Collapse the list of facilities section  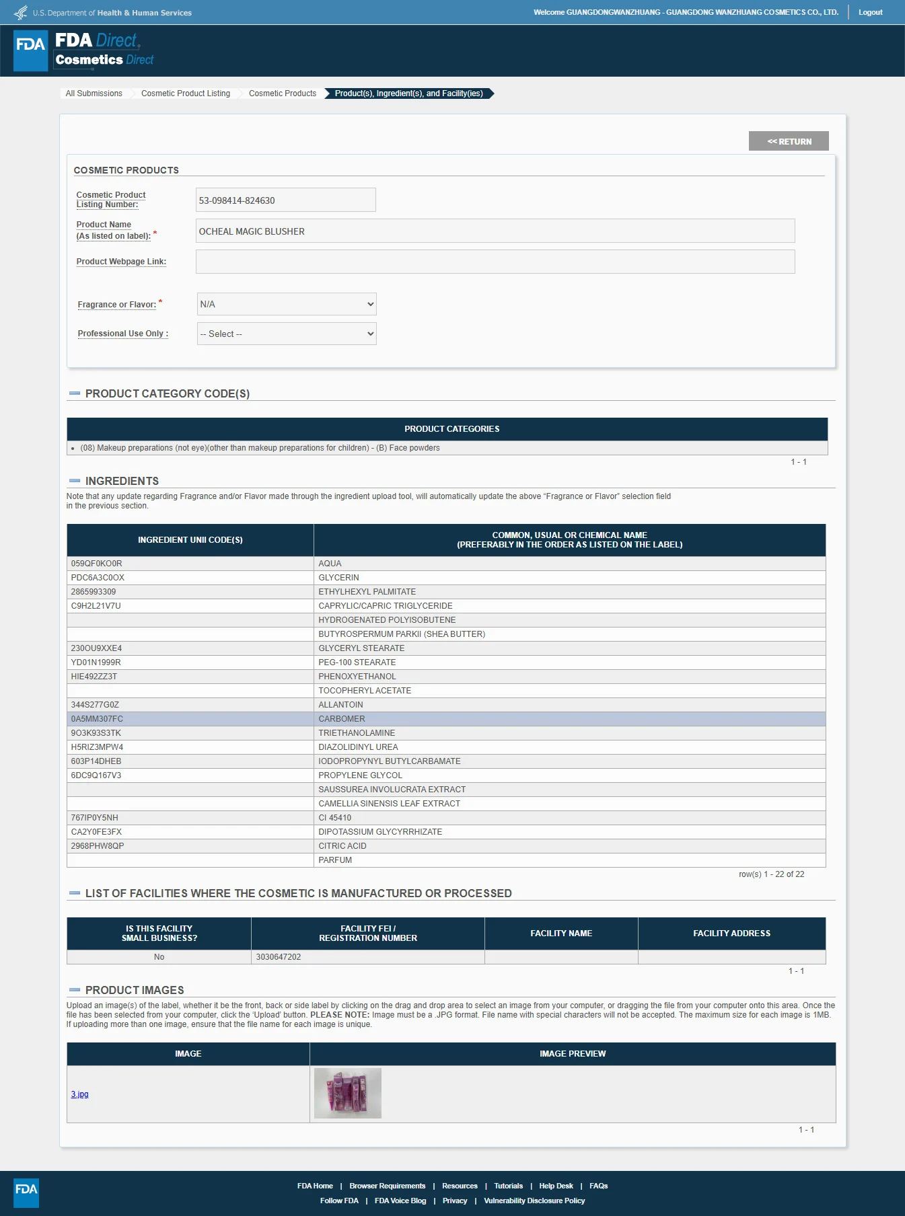pos(75,893)
